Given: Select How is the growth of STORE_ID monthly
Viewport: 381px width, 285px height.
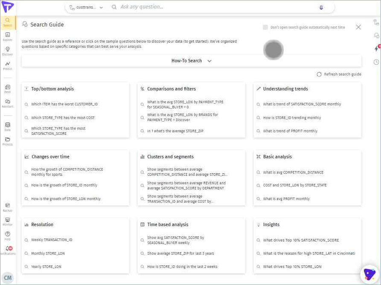Looking at the screenshot, I should 64,186.
